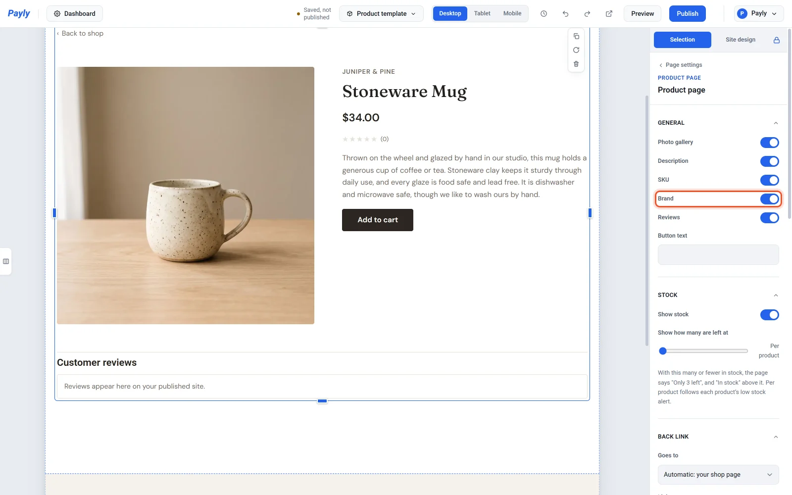Select the Selection tab
This screenshot has width=792, height=495.
[682, 40]
